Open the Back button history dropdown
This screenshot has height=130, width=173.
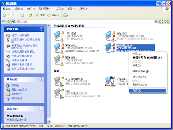pyautogui.click(x=18, y=15)
